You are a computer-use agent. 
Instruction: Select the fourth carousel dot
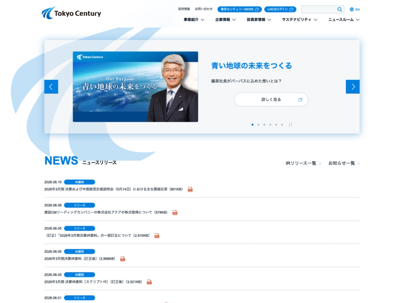tap(270, 125)
